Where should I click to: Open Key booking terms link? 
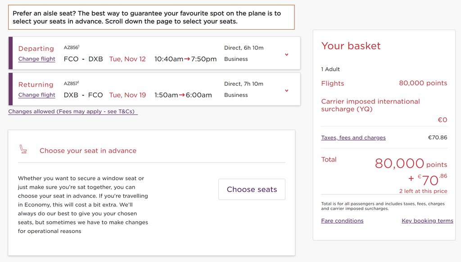(x=428, y=221)
